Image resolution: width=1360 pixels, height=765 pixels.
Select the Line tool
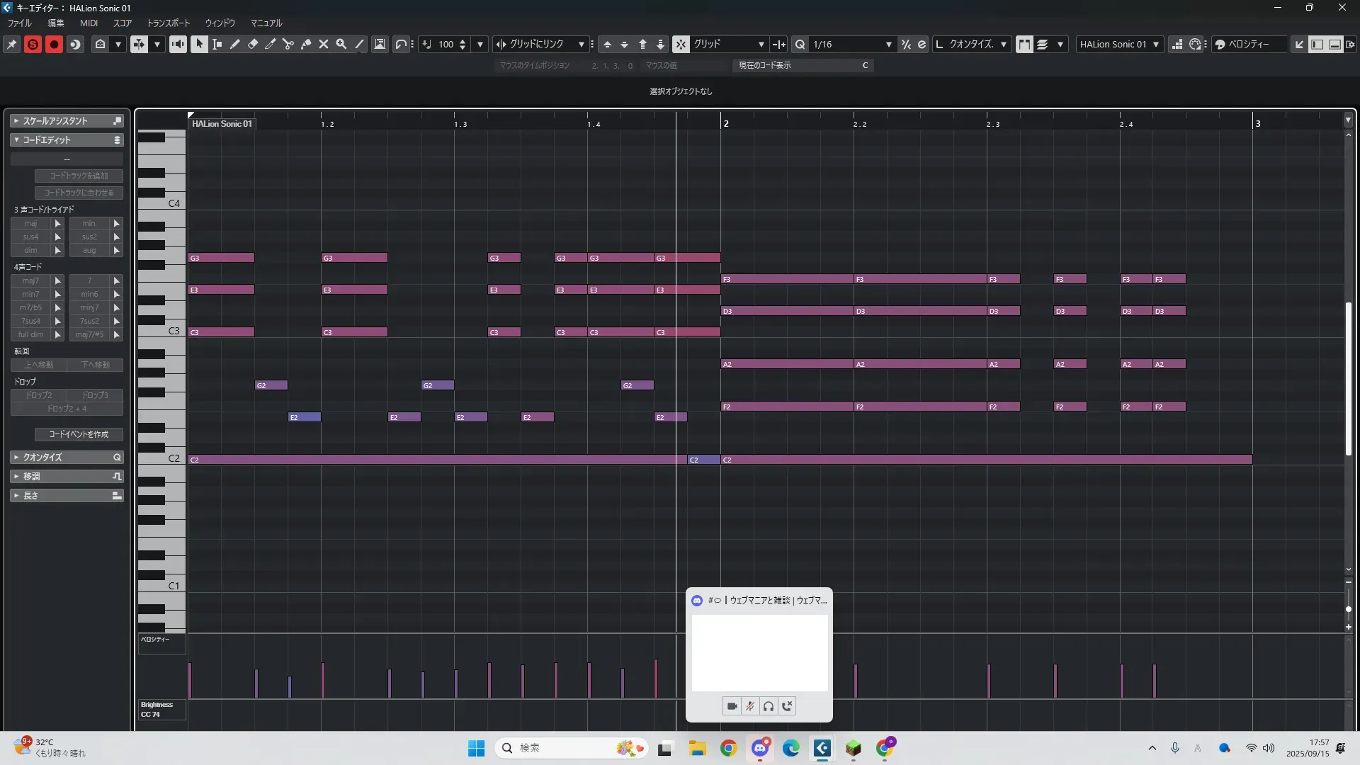[359, 44]
